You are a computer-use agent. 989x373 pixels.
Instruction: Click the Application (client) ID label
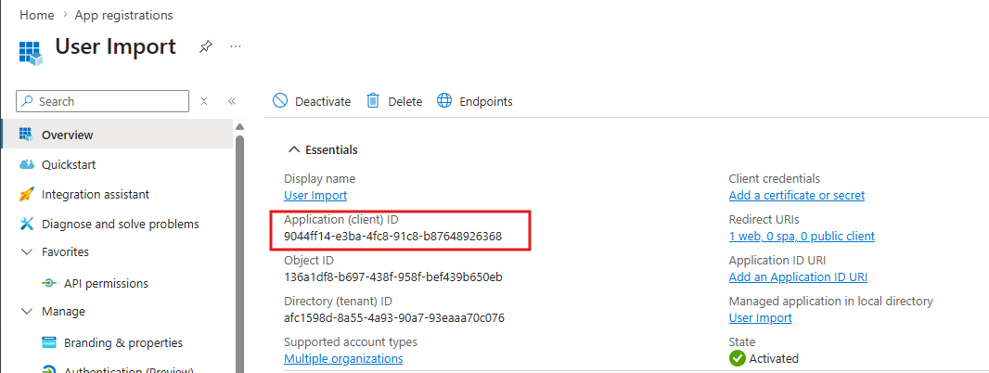341,220
